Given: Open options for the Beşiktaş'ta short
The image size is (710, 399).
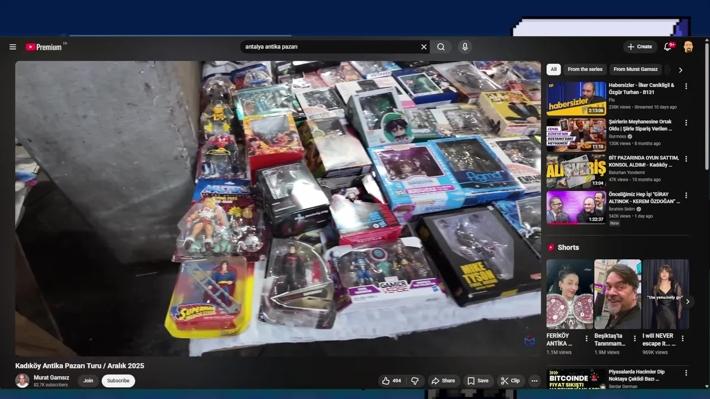Looking at the screenshot, I should click(x=635, y=339).
